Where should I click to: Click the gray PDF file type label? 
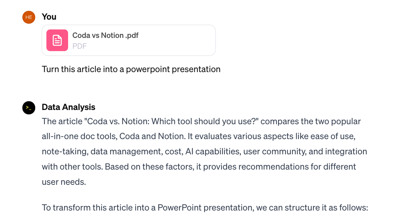click(x=80, y=46)
